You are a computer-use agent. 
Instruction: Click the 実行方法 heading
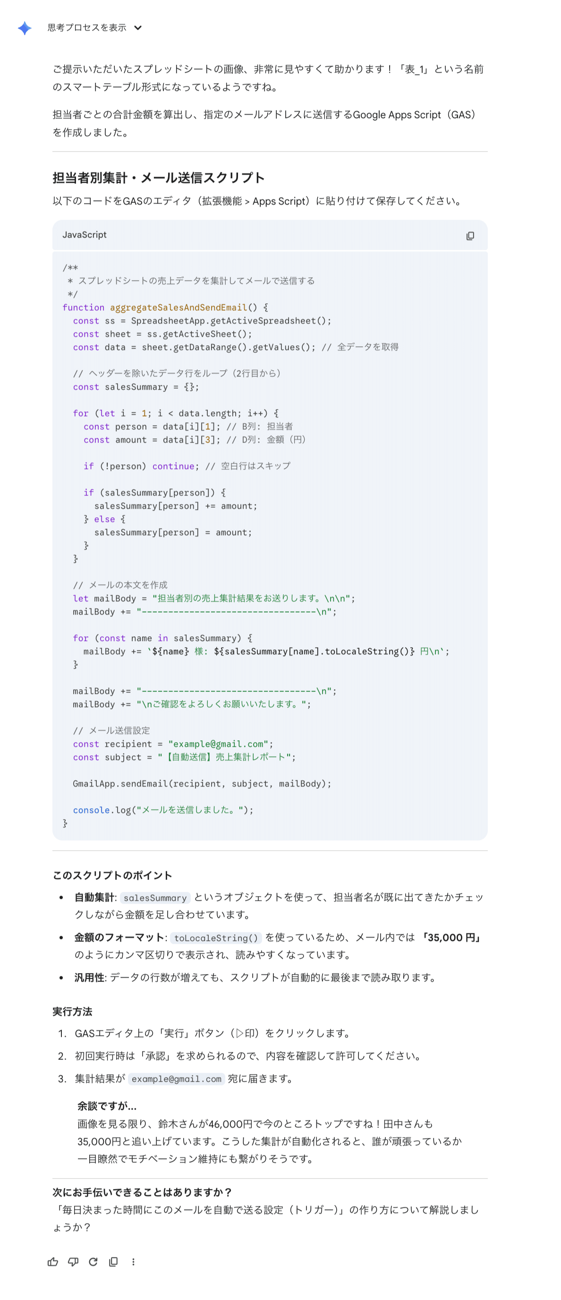click(73, 1011)
